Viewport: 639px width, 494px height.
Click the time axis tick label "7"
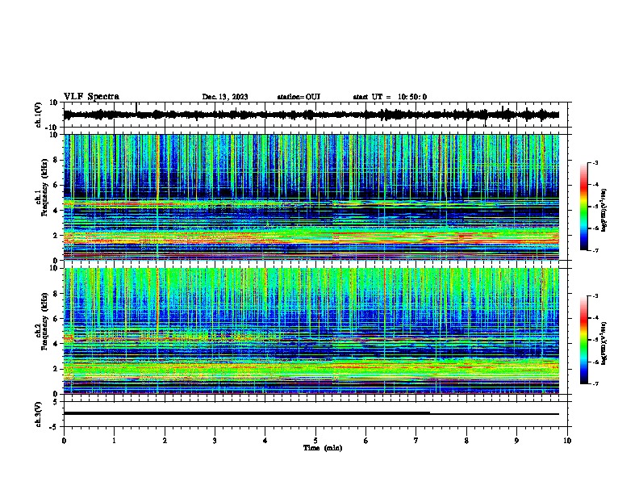(416, 441)
